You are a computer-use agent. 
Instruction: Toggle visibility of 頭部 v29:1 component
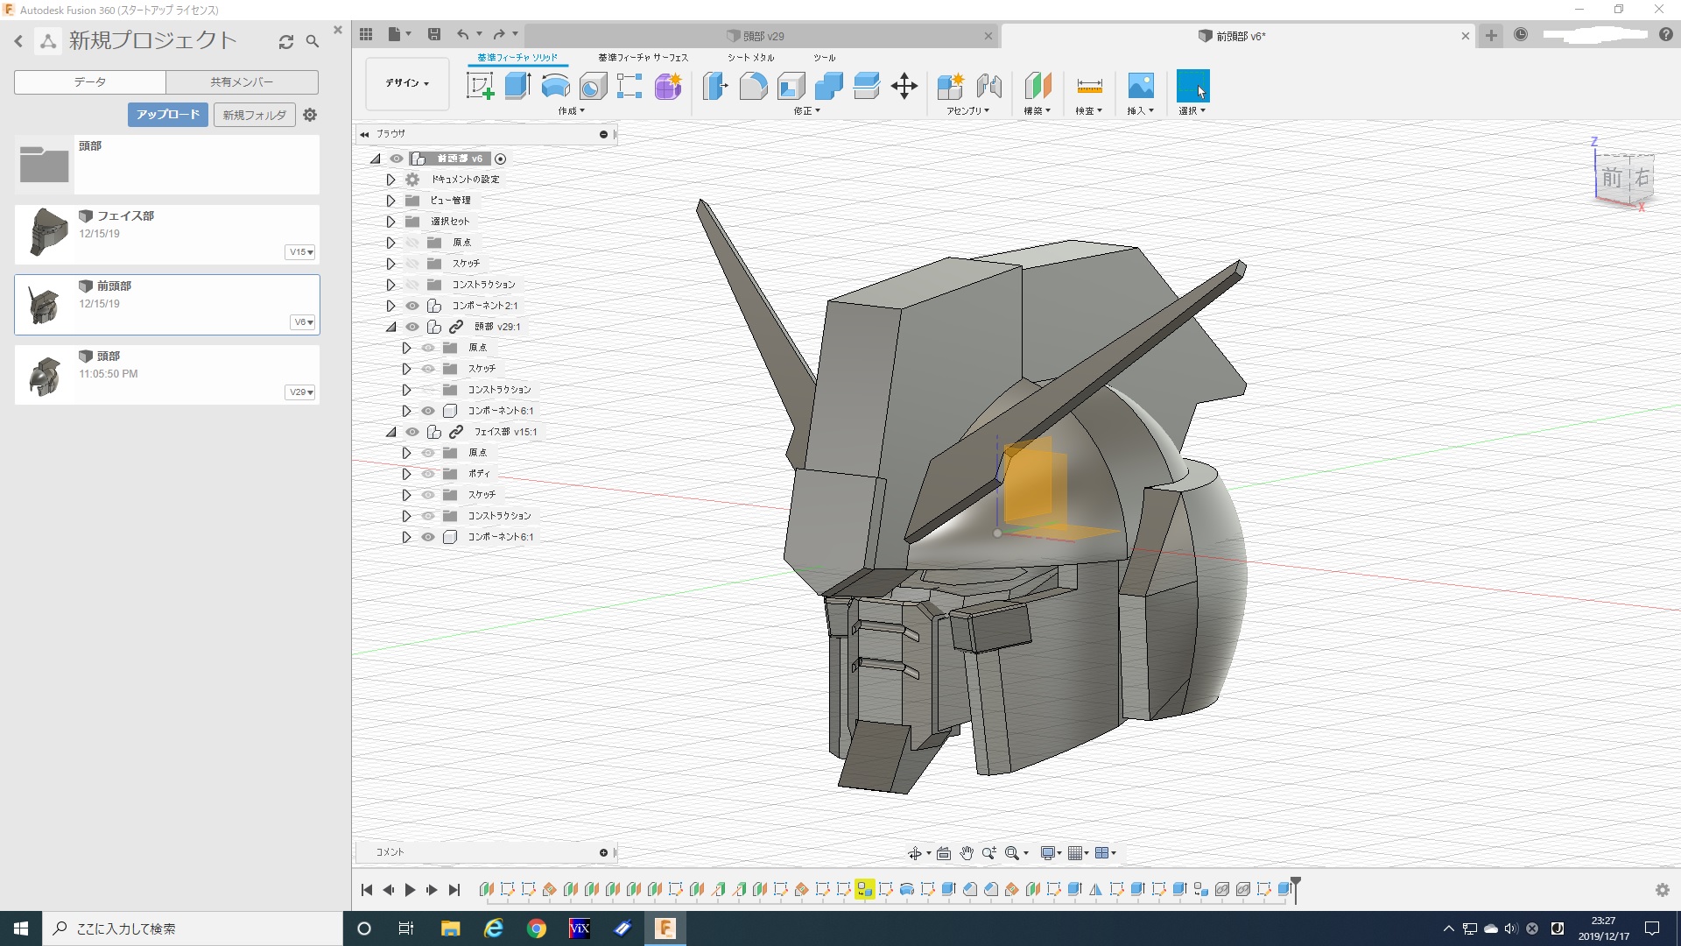tap(412, 327)
